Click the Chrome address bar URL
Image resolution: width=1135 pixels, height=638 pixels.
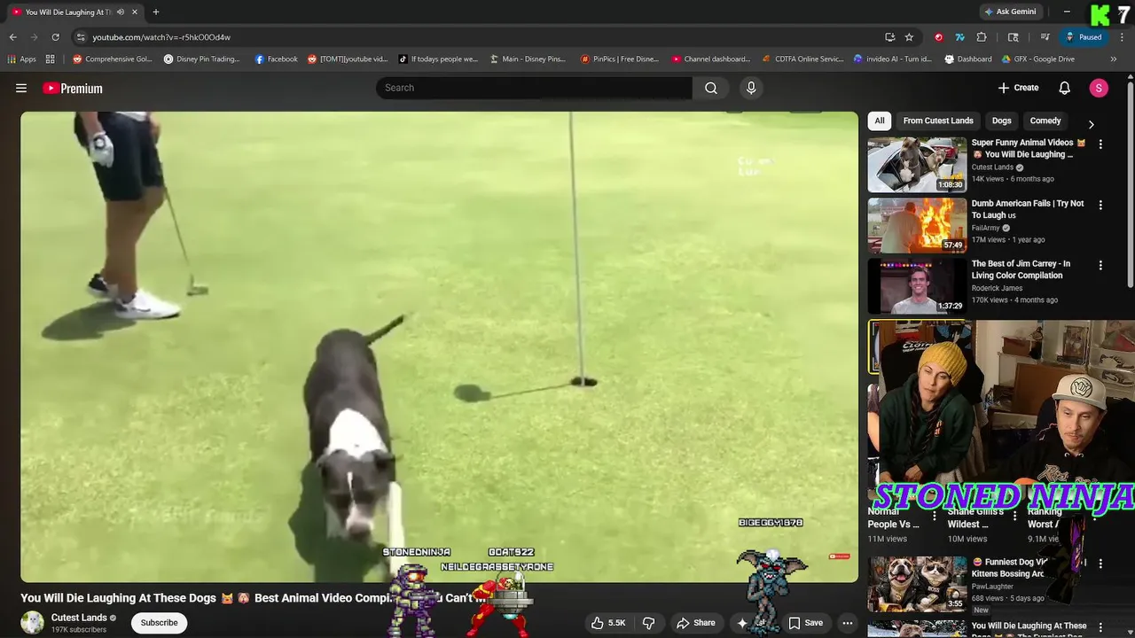tap(161, 37)
